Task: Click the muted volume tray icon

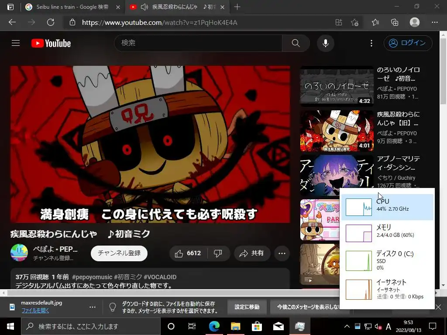Action: click(x=378, y=326)
